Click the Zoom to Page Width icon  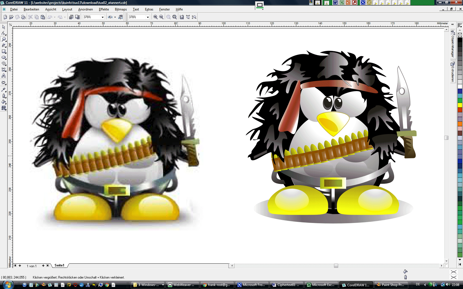[188, 17]
